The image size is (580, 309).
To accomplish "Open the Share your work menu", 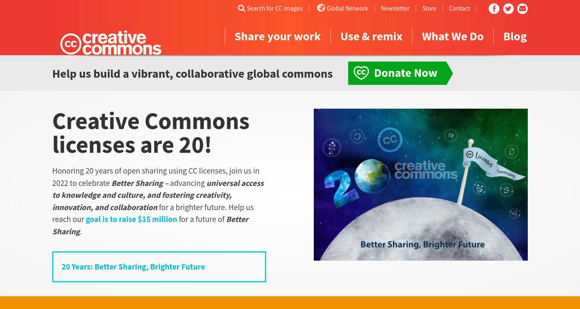I will point(278,37).
